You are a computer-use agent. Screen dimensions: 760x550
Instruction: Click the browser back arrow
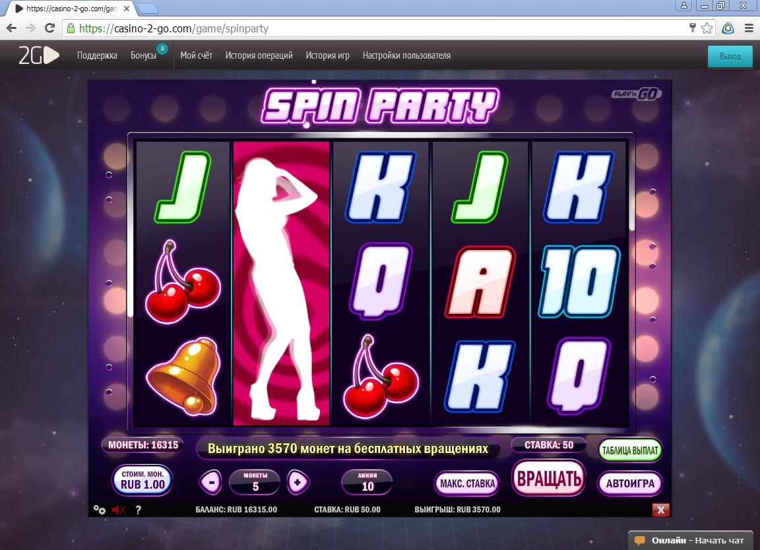click(x=12, y=28)
